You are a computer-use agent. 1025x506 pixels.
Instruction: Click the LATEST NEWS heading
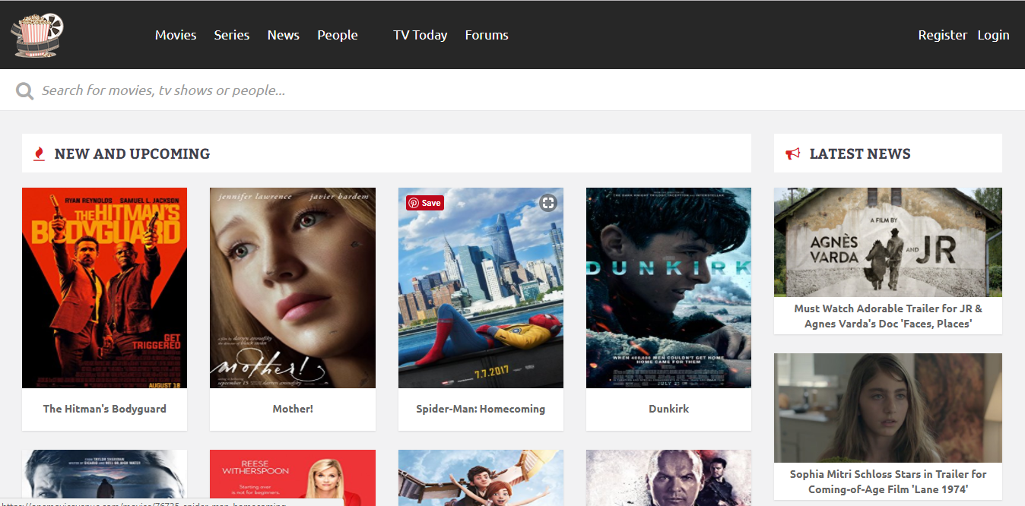pyautogui.click(x=860, y=153)
